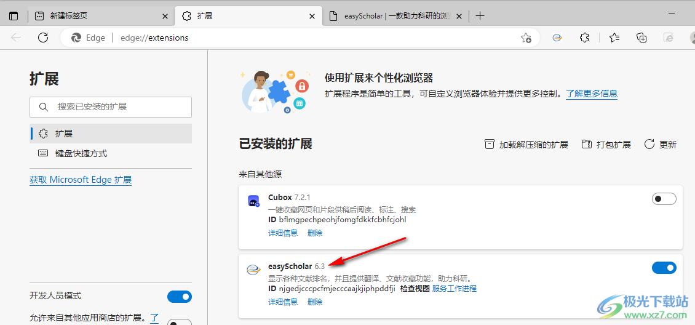
Task: Switch to the 新建标签页 tab
Action: 101,17
